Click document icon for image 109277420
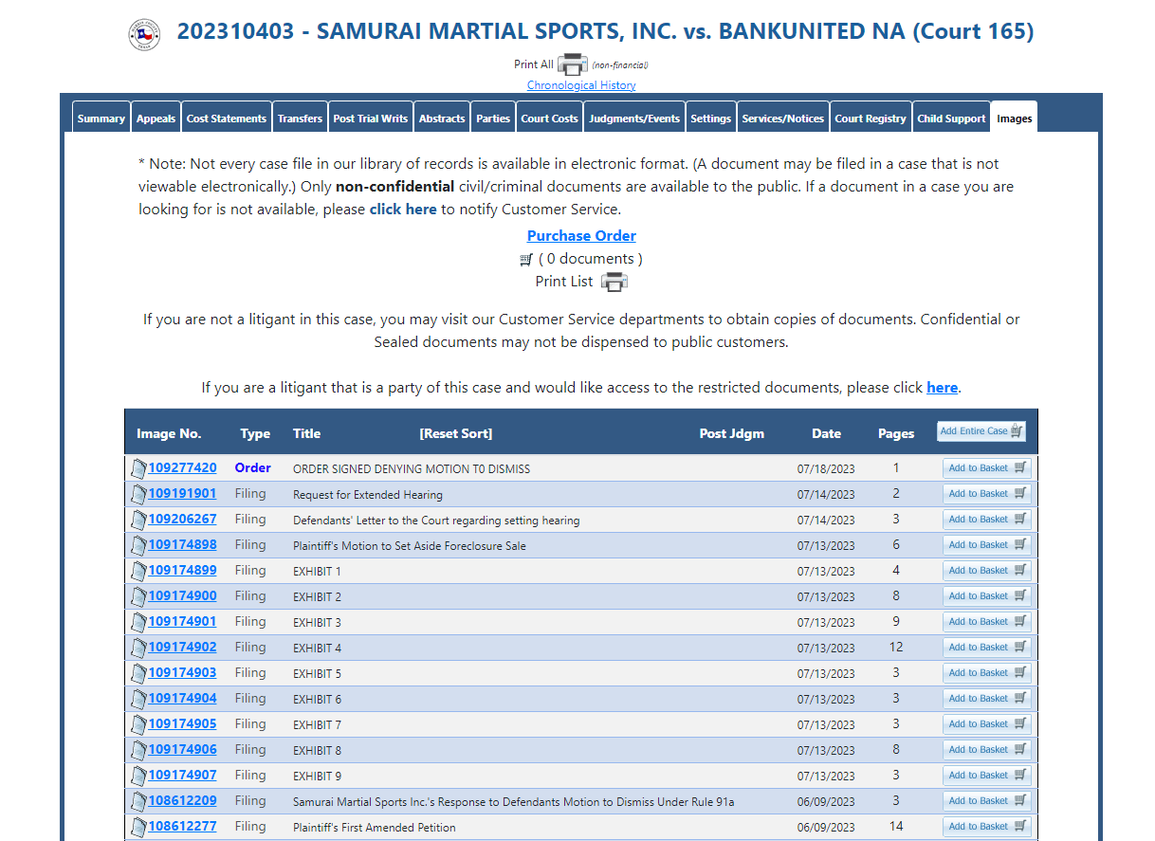1155x841 pixels. point(138,468)
